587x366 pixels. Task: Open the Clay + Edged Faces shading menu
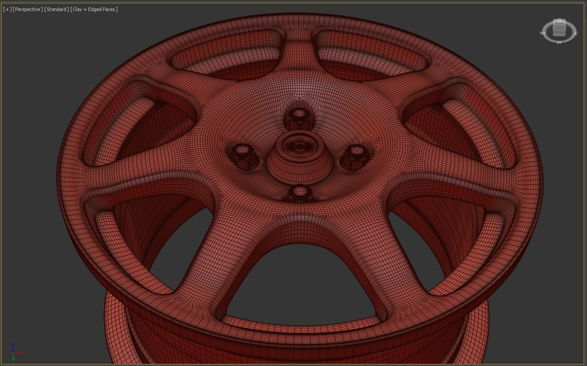coord(94,9)
